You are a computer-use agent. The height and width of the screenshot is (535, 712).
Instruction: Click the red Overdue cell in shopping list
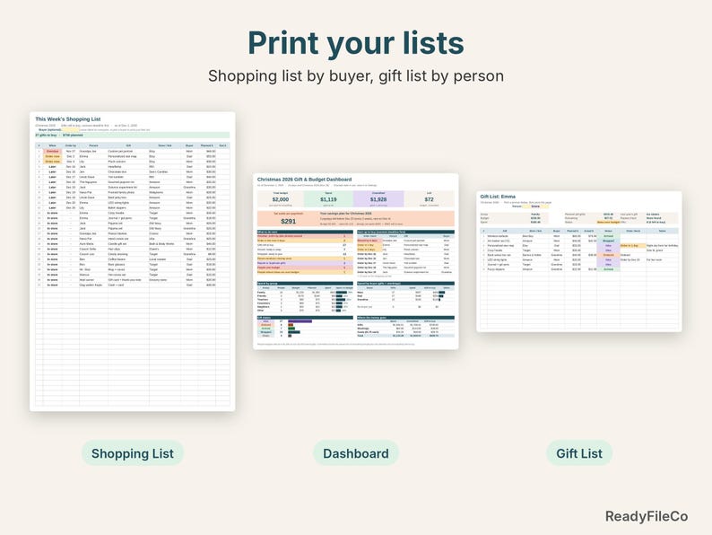(x=53, y=151)
